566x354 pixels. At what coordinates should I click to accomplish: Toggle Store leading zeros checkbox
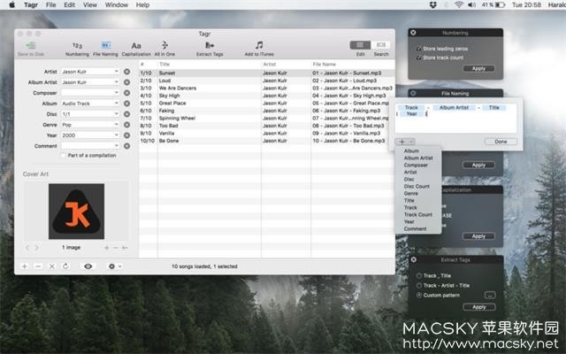click(x=418, y=49)
